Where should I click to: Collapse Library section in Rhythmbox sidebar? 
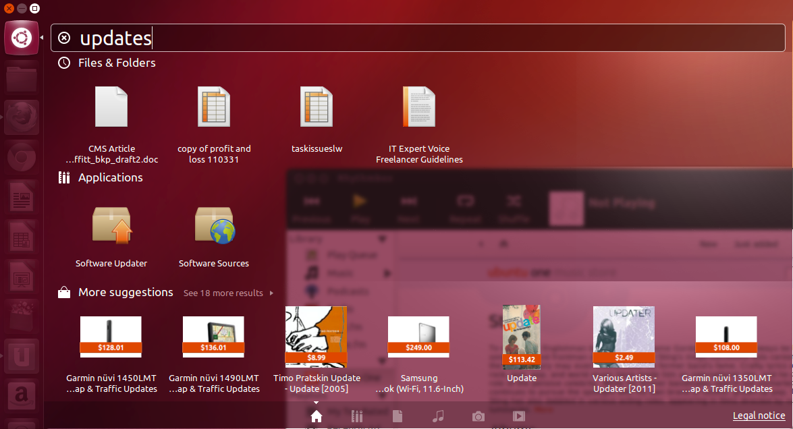click(x=383, y=239)
